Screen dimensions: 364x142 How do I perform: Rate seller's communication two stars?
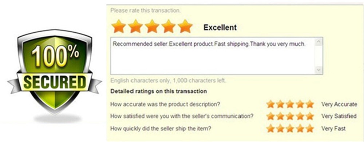280,116
